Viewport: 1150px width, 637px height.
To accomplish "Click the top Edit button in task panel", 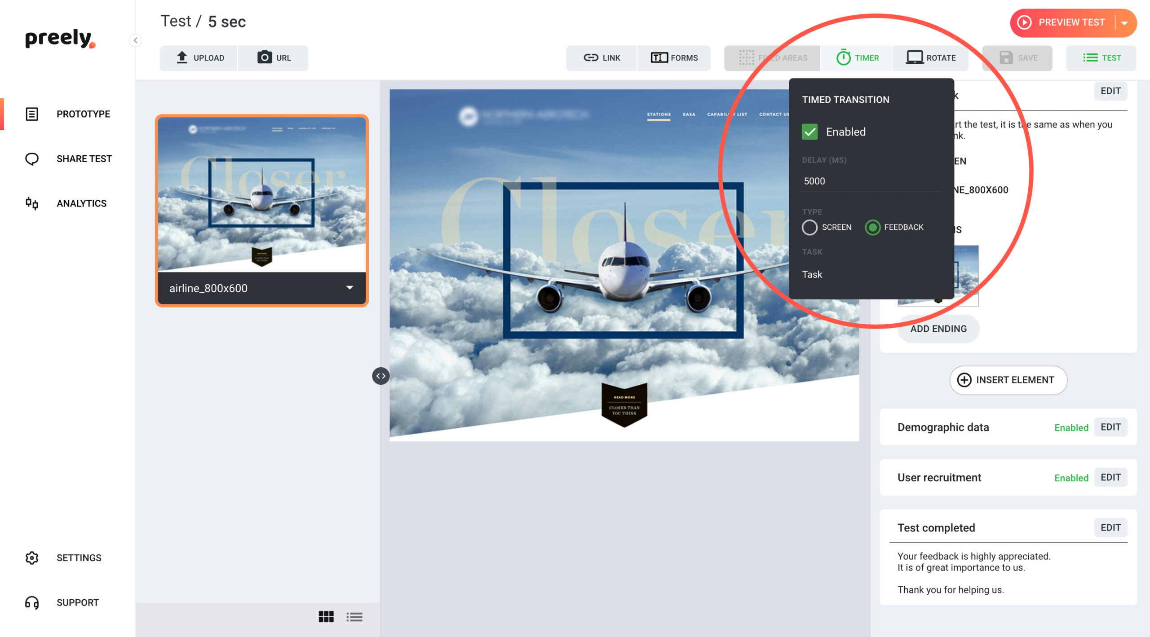I will tap(1110, 91).
